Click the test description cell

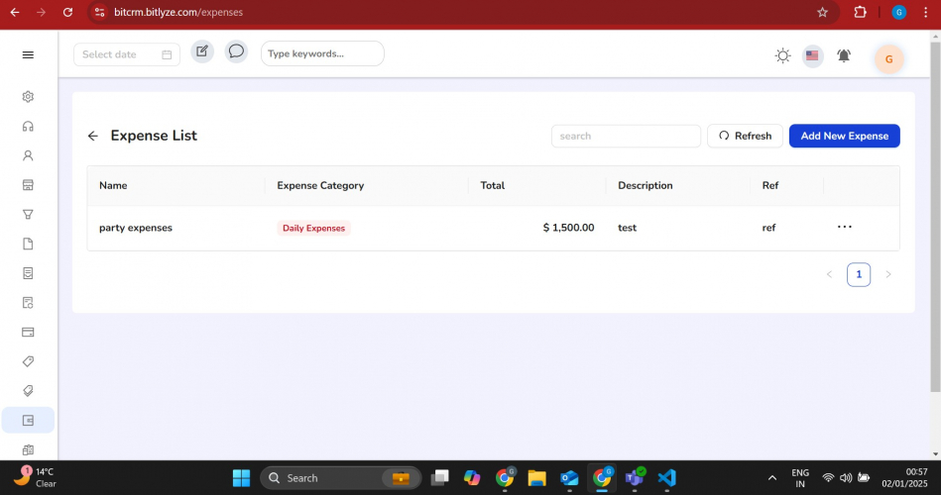[627, 228]
